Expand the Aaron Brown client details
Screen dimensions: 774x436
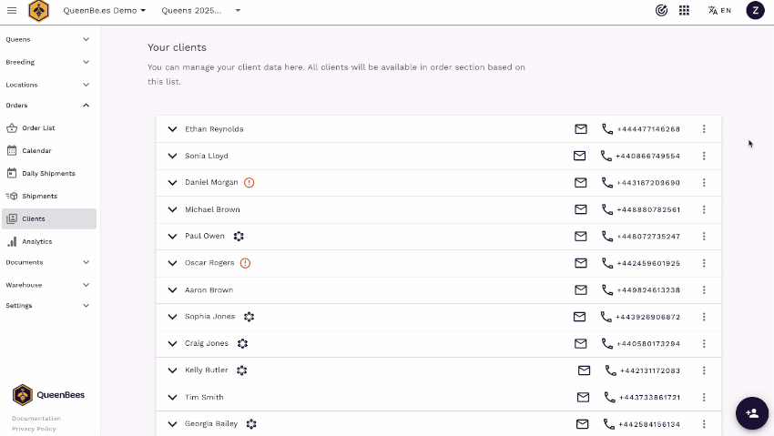click(172, 290)
